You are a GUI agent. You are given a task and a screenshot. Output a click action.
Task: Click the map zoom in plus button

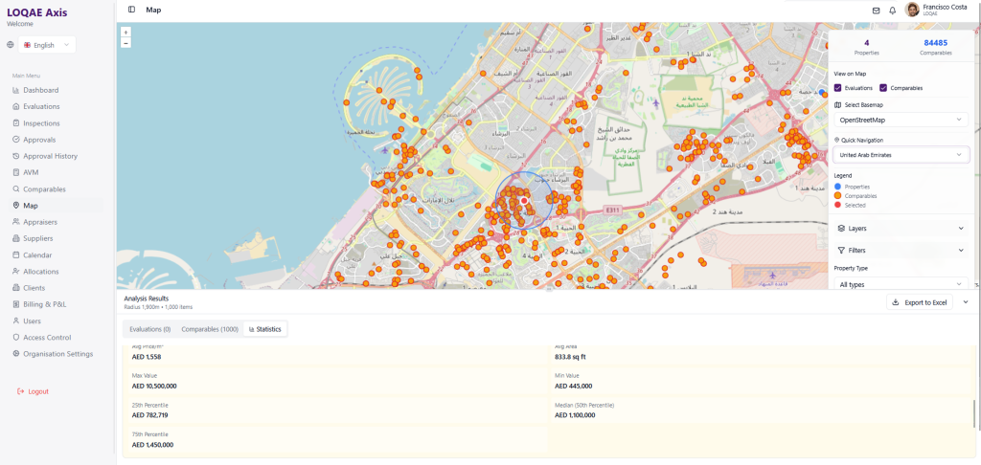click(x=125, y=33)
